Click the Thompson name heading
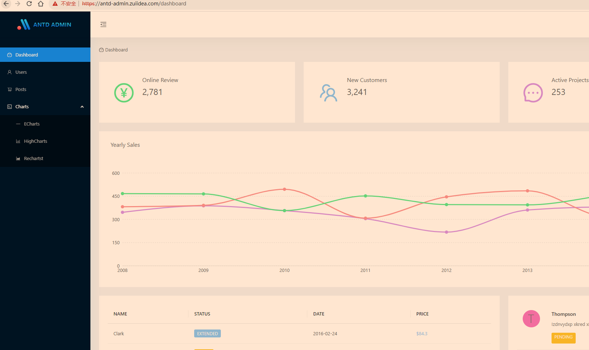The height and width of the screenshot is (350, 589). (563, 314)
